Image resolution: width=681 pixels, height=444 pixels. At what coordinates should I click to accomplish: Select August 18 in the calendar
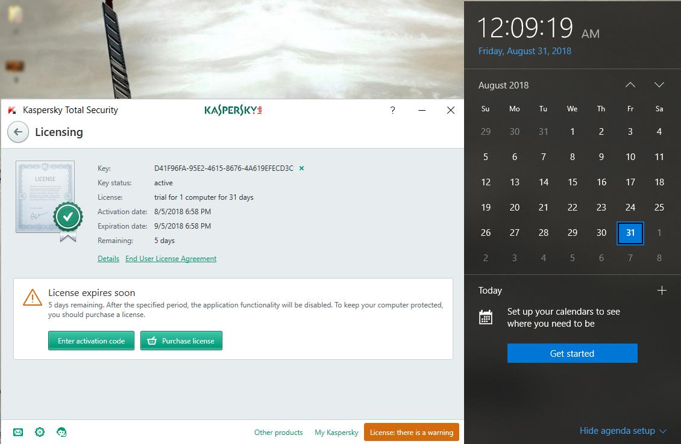(x=659, y=182)
